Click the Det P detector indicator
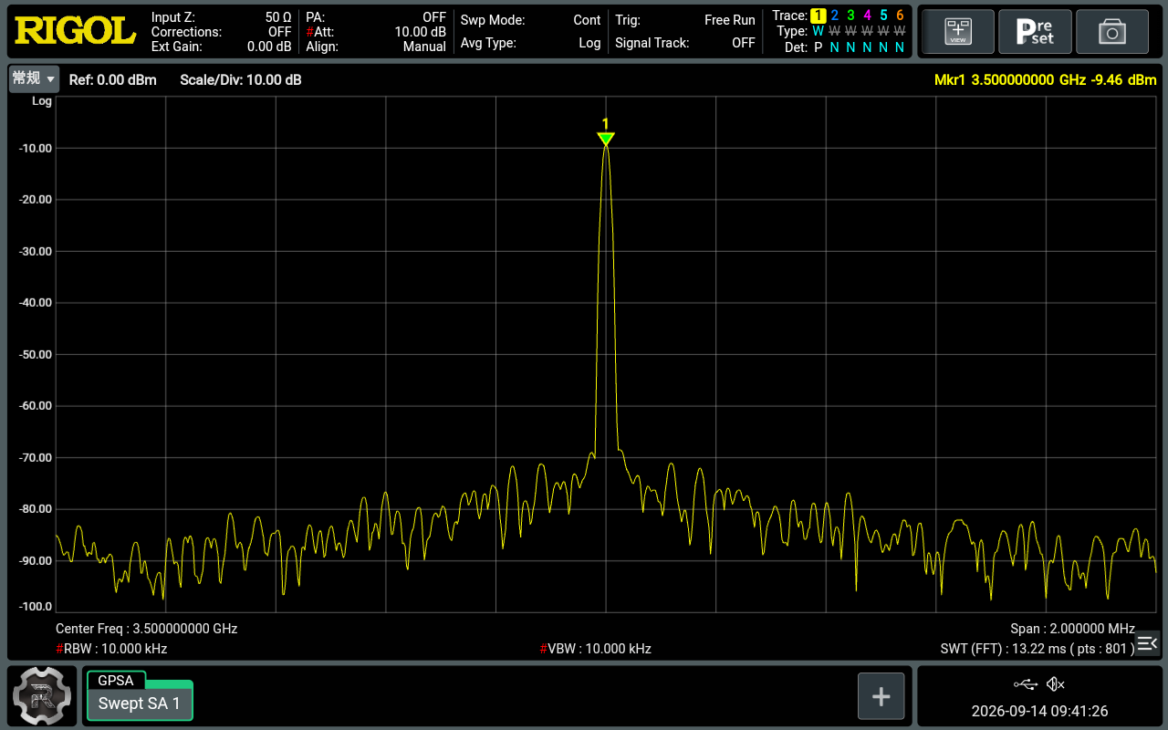This screenshot has width=1168, height=730. point(818,47)
